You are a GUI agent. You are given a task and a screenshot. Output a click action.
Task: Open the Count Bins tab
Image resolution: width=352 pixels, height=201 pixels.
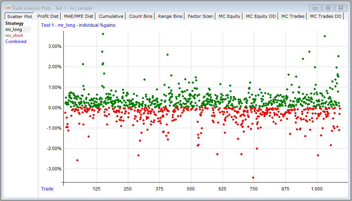[141, 16]
